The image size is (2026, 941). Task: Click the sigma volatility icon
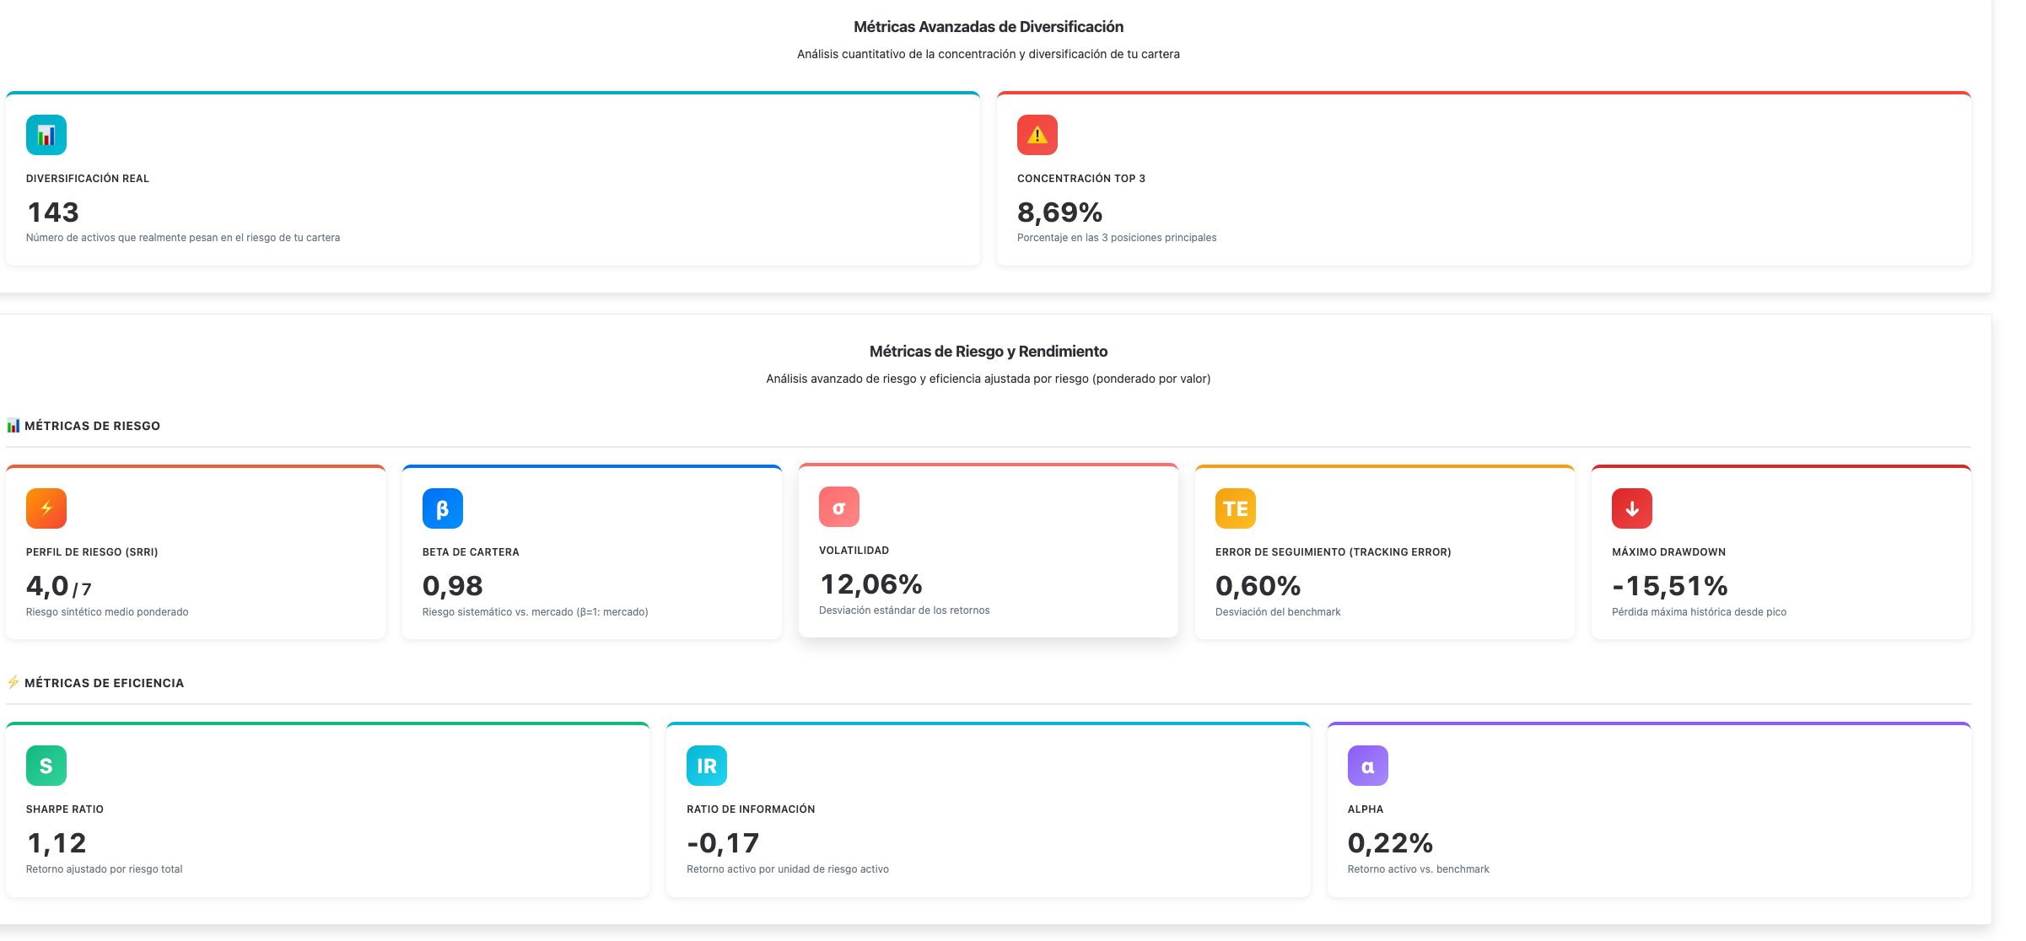838,507
